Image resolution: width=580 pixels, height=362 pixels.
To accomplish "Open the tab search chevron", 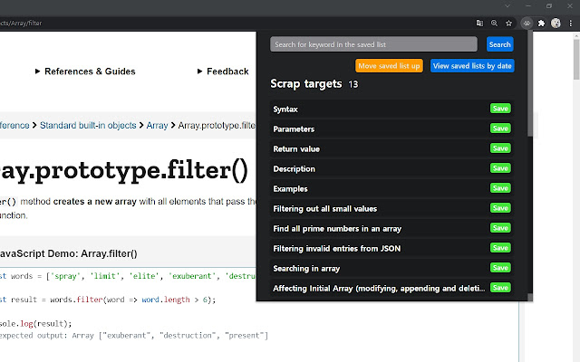I will pos(507,6).
